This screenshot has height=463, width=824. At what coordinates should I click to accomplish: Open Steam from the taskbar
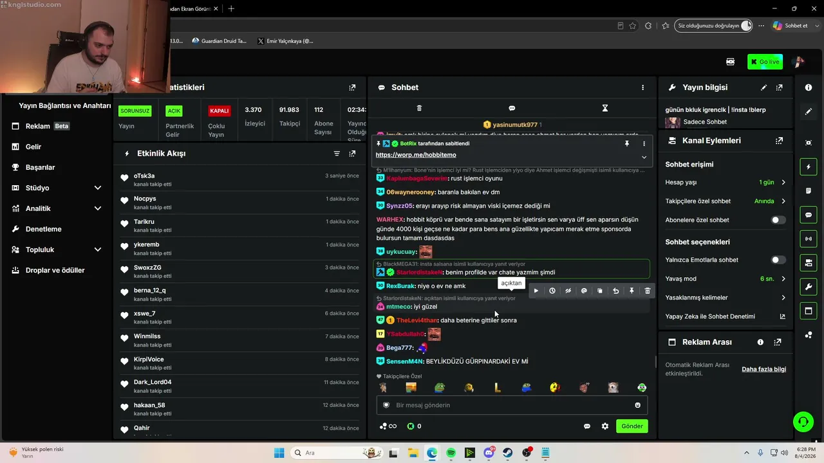tap(508, 453)
